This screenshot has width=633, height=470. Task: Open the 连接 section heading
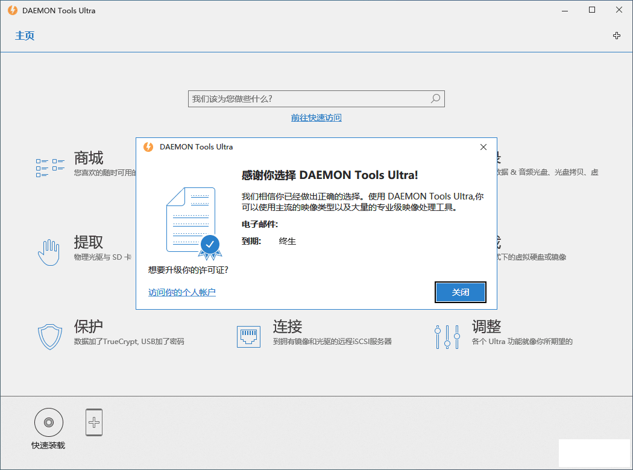tap(288, 327)
